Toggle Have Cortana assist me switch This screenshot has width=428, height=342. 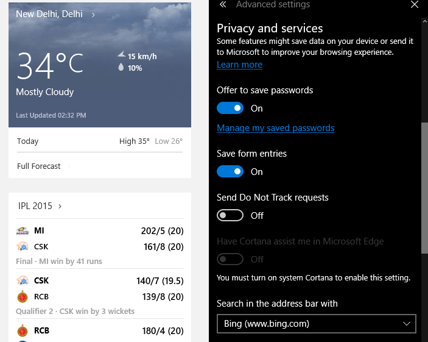click(230, 259)
